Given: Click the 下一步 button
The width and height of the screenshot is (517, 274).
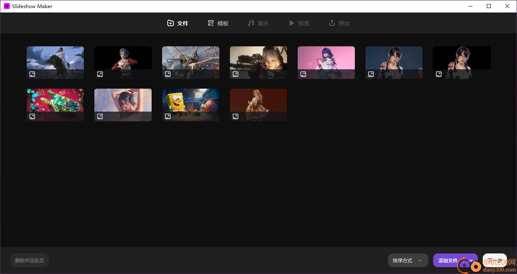Looking at the screenshot, I should (x=494, y=260).
